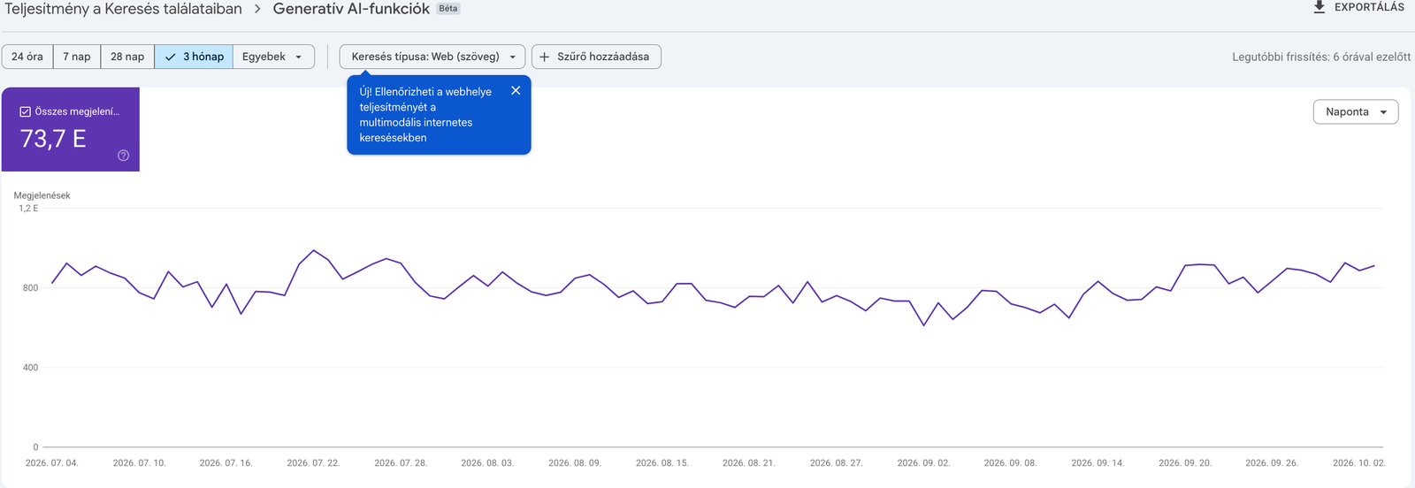Viewport: 1415px width, 488px height.
Task: Toggle the Összes megjelenítés checkbox
Action: (25, 111)
